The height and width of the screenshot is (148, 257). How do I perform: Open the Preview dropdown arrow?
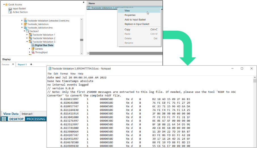tap(13, 64)
